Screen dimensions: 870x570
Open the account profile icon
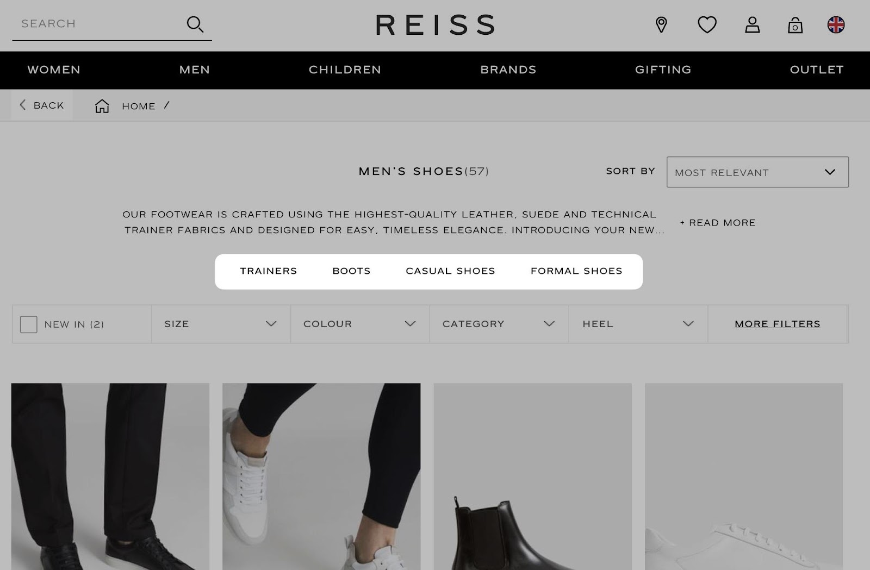pyautogui.click(x=752, y=24)
